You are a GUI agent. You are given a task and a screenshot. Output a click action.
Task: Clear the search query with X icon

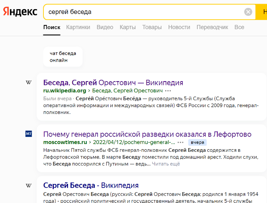[x=248, y=12]
